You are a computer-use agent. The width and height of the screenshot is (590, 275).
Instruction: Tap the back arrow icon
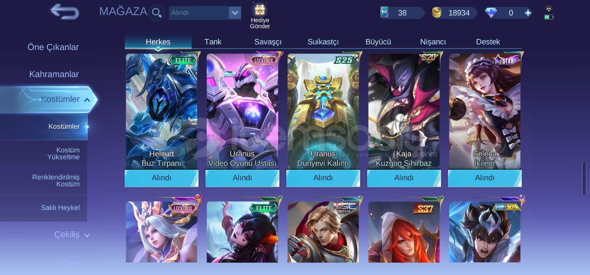coord(65,12)
